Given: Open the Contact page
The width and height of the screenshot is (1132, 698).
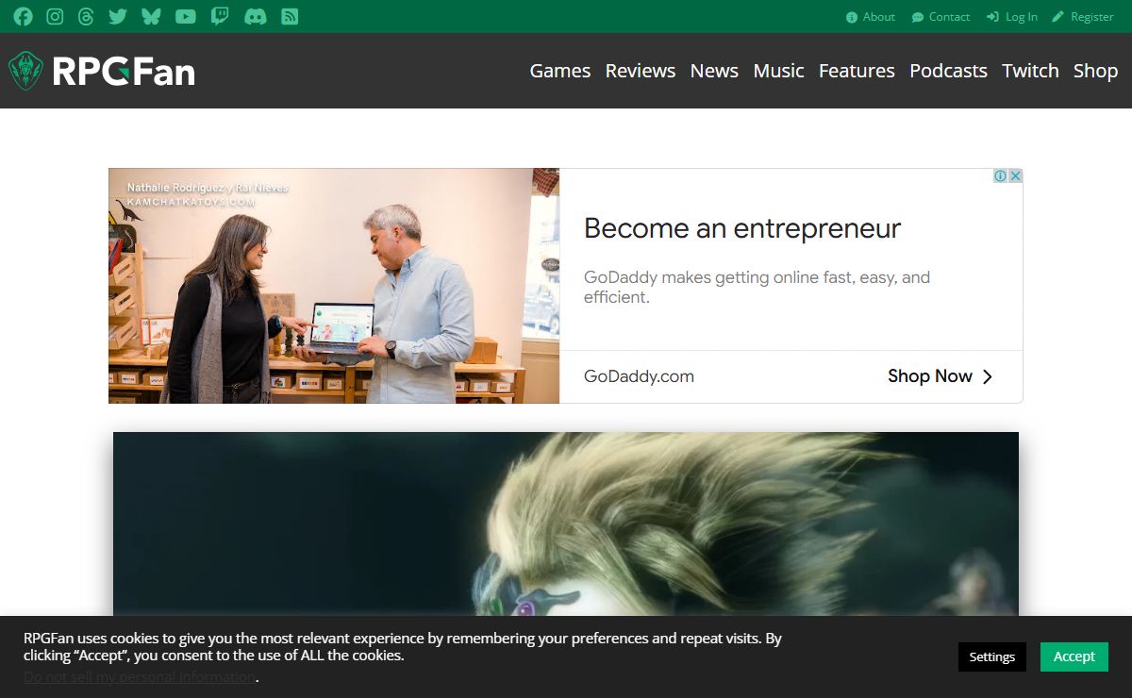Looking at the screenshot, I should [941, 17].
